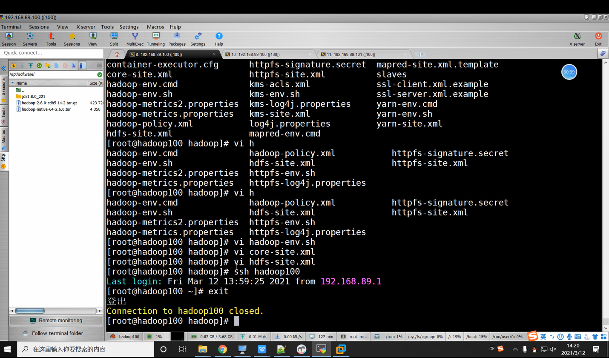Switch to tab 11. 192.168.89.101
Screen dimensions: 609x358
tap(364, 54)
